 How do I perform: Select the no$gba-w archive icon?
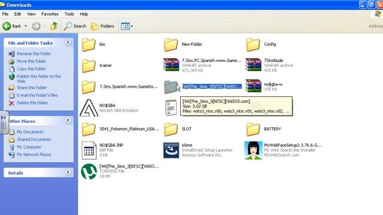tap(253, 86)
